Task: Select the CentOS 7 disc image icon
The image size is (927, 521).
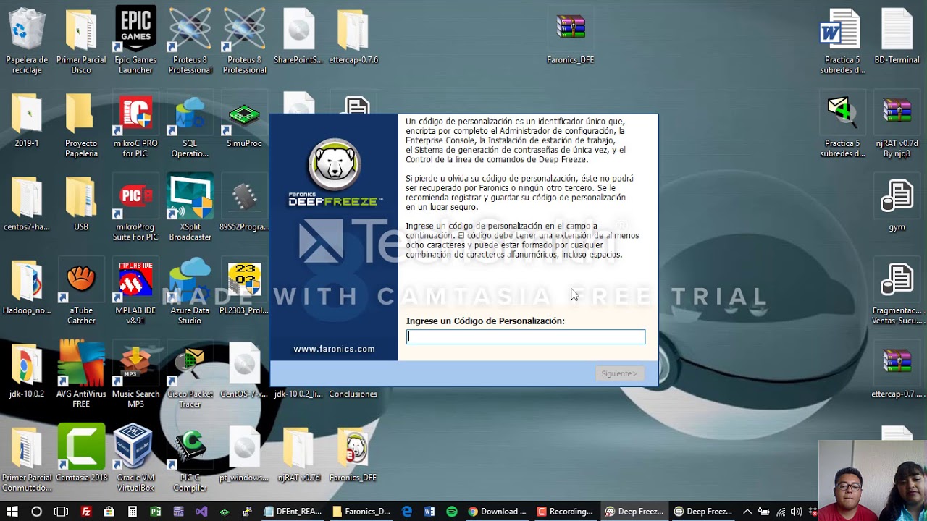Action: (244, 370)
